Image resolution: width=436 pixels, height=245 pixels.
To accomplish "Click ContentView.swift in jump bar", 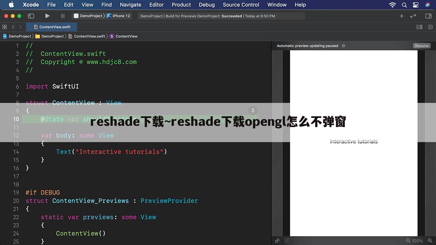I will pos(87,36).
